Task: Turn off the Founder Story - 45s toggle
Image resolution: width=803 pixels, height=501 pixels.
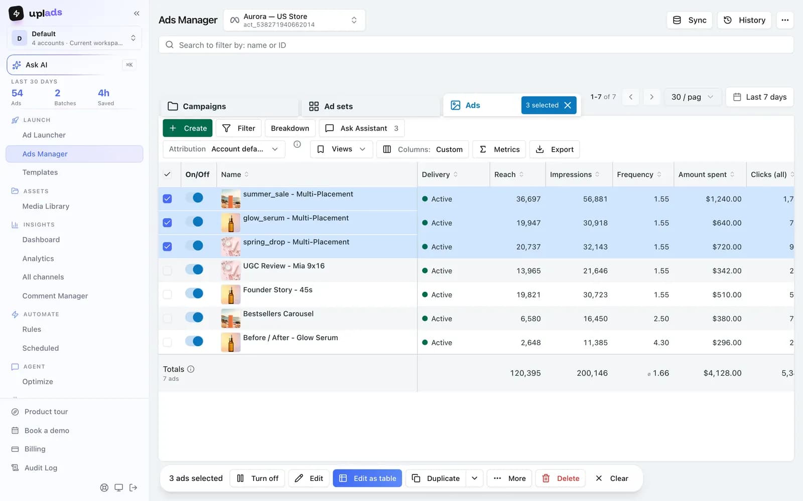Action: coord(194,294)
